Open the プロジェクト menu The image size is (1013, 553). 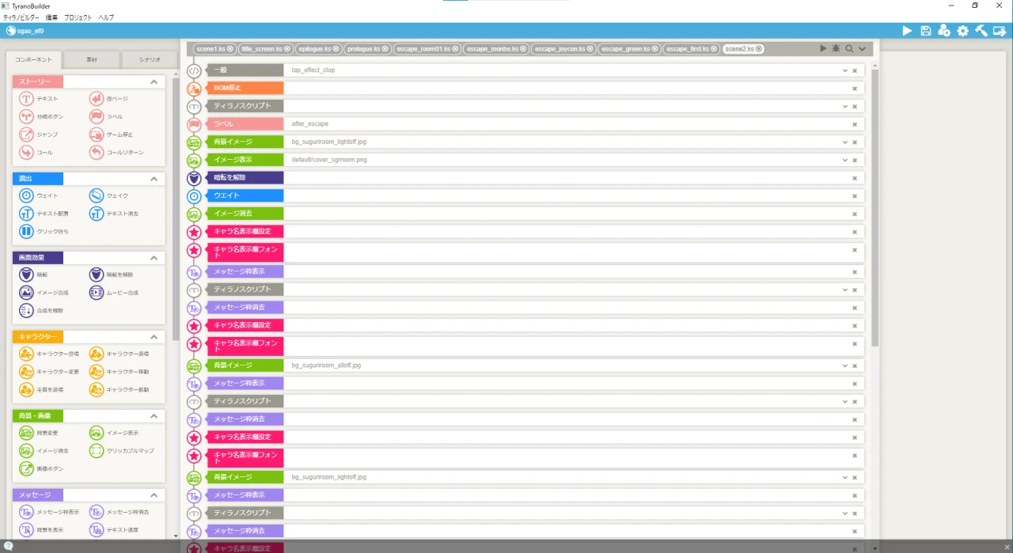tap(78, 17)
